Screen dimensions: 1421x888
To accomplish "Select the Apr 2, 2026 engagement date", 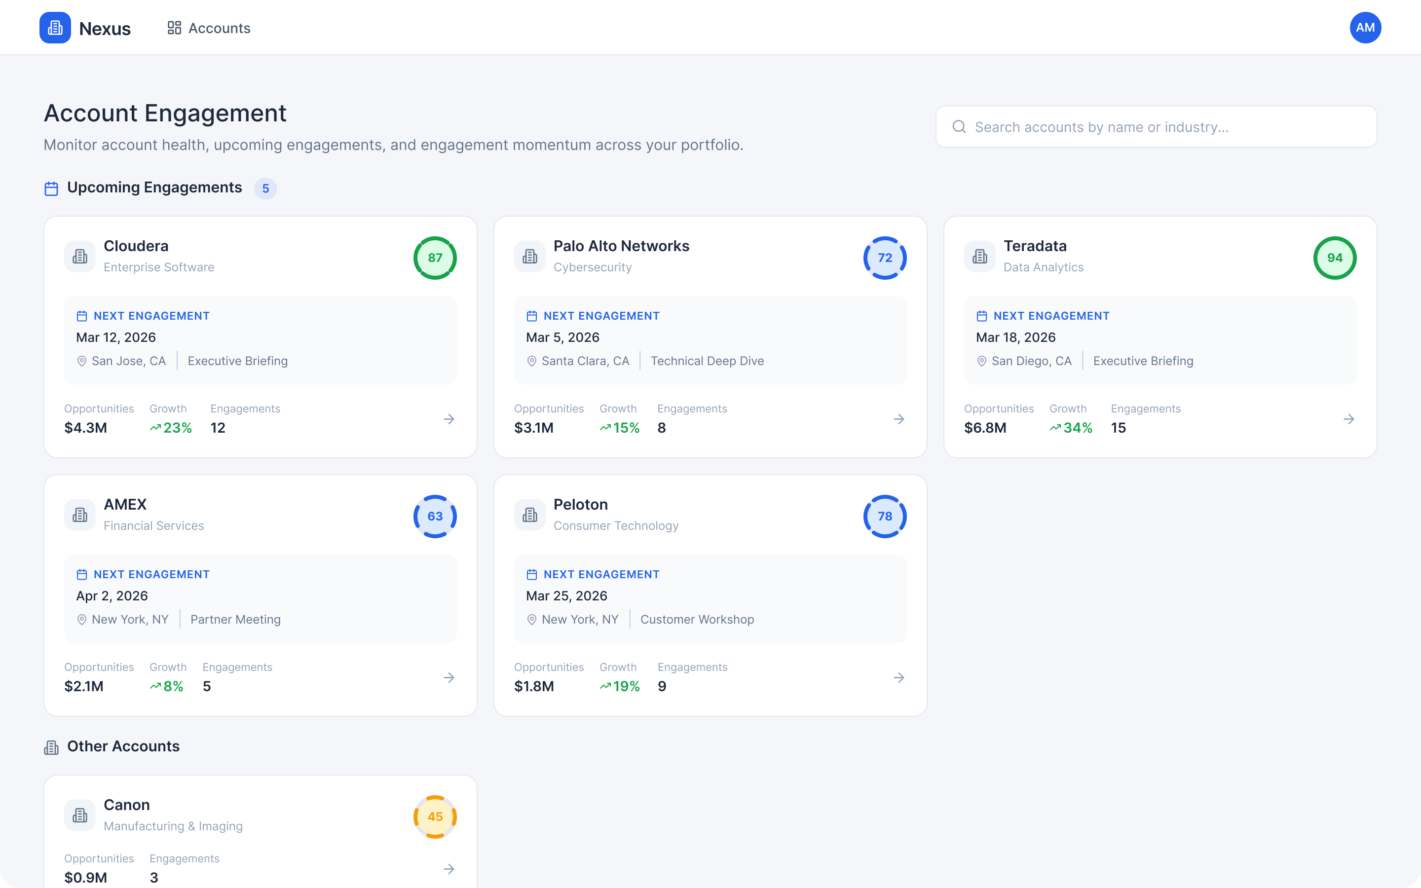I will click(112, 596).
